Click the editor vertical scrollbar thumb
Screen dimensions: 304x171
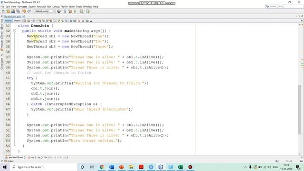point(300,109)
